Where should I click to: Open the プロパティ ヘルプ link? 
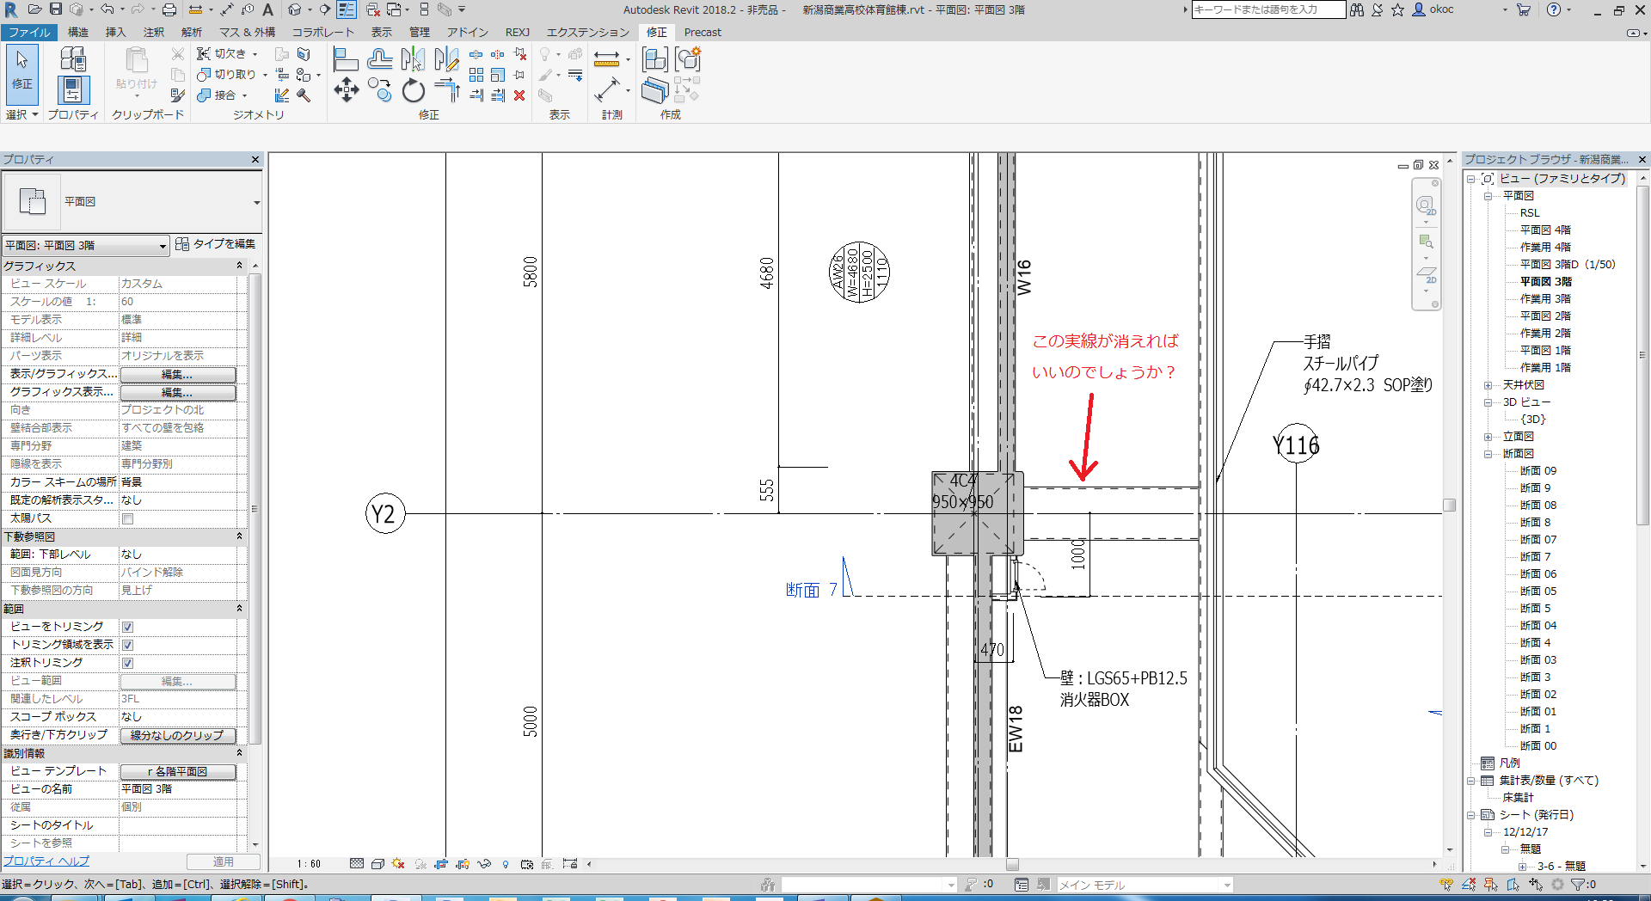[46, 861]
